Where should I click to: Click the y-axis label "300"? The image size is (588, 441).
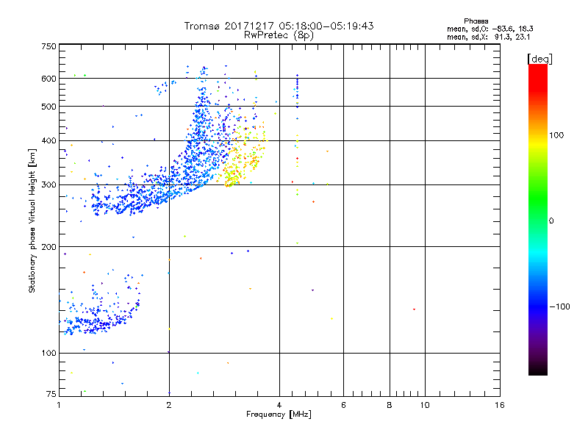[x=49, y=185]
